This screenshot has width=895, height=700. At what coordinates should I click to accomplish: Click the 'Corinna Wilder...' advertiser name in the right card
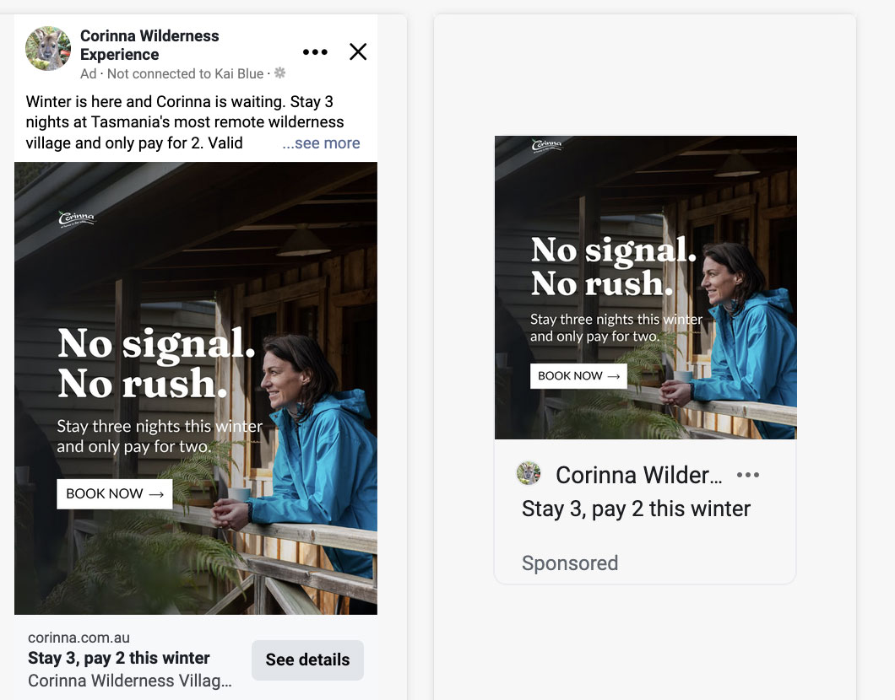click(638, 475)
